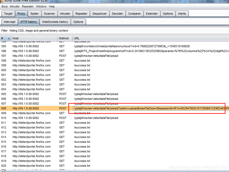Select request row number 612
The image size is (229, 172).
(115, 127)
